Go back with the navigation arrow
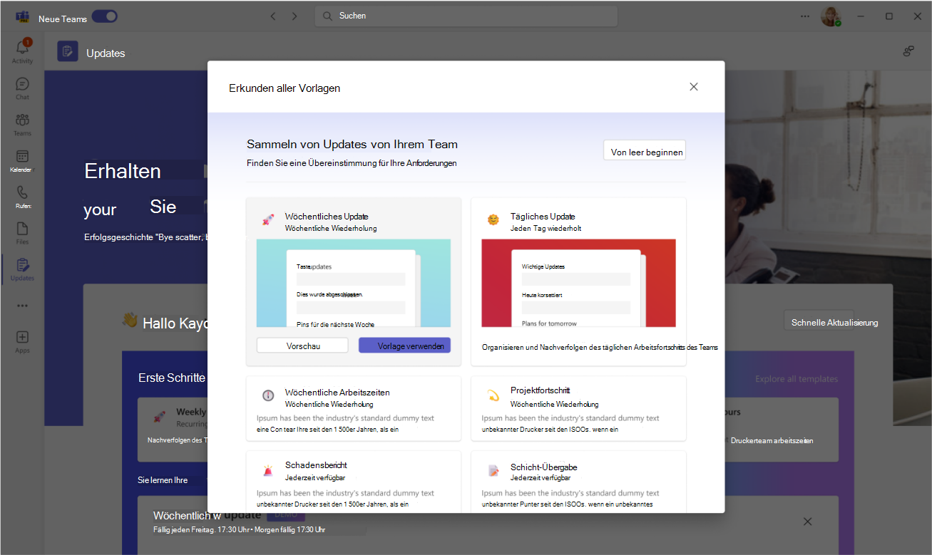 (x=272, y=16)
